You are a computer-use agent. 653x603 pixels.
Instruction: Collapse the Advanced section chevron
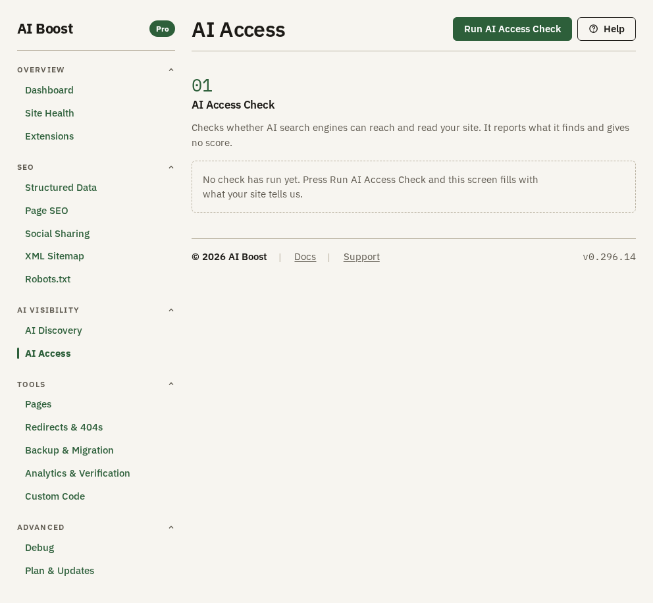coord(170,527)
